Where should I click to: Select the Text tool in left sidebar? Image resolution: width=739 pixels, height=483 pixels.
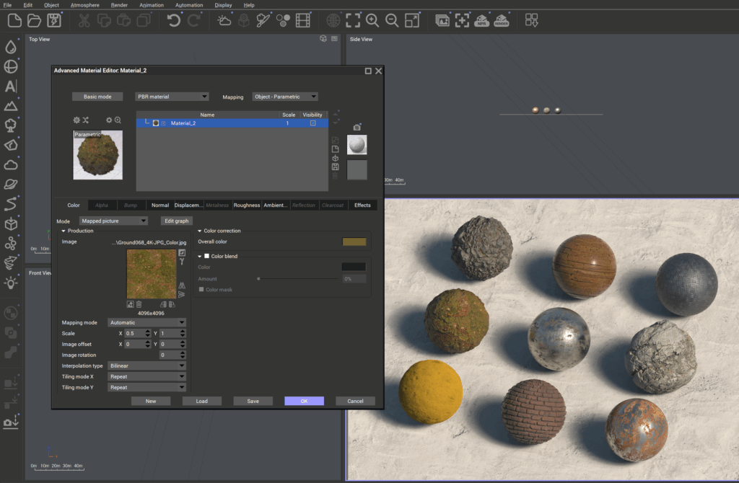[x=11, y=87]
